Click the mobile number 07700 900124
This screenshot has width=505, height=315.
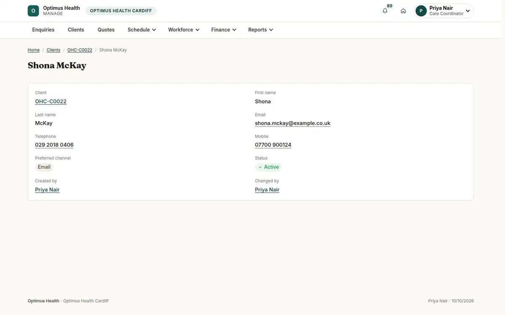[x=273, y=145]
